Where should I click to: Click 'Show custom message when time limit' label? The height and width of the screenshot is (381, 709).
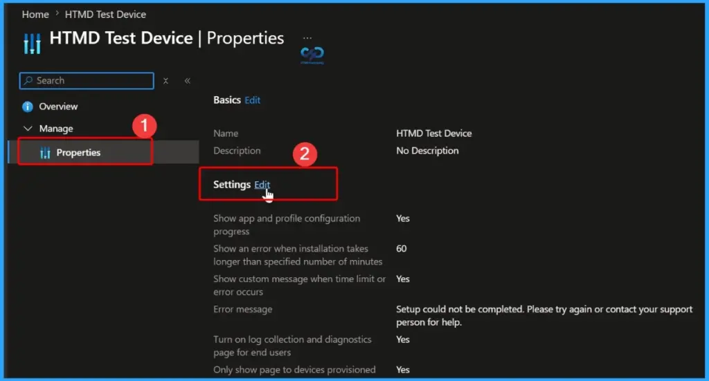tap(299, 286)
